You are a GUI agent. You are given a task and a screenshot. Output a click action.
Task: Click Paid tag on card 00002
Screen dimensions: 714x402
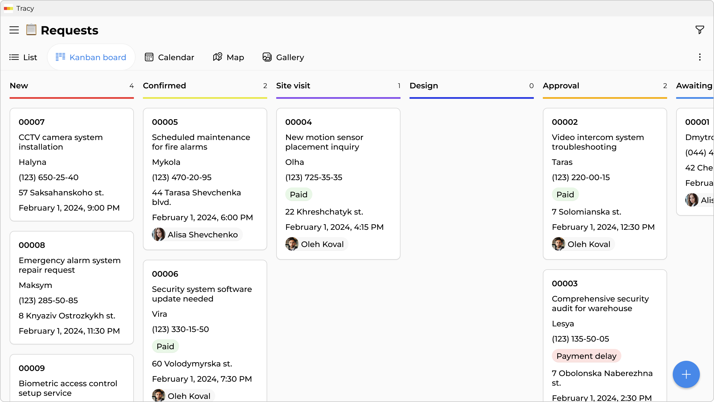click(x=565, y=195)
